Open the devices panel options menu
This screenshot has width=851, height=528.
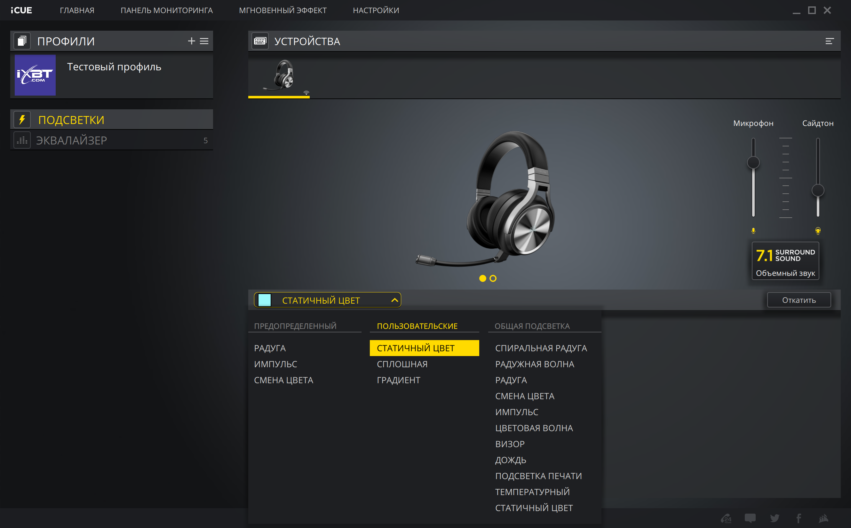tap(829, 41)
